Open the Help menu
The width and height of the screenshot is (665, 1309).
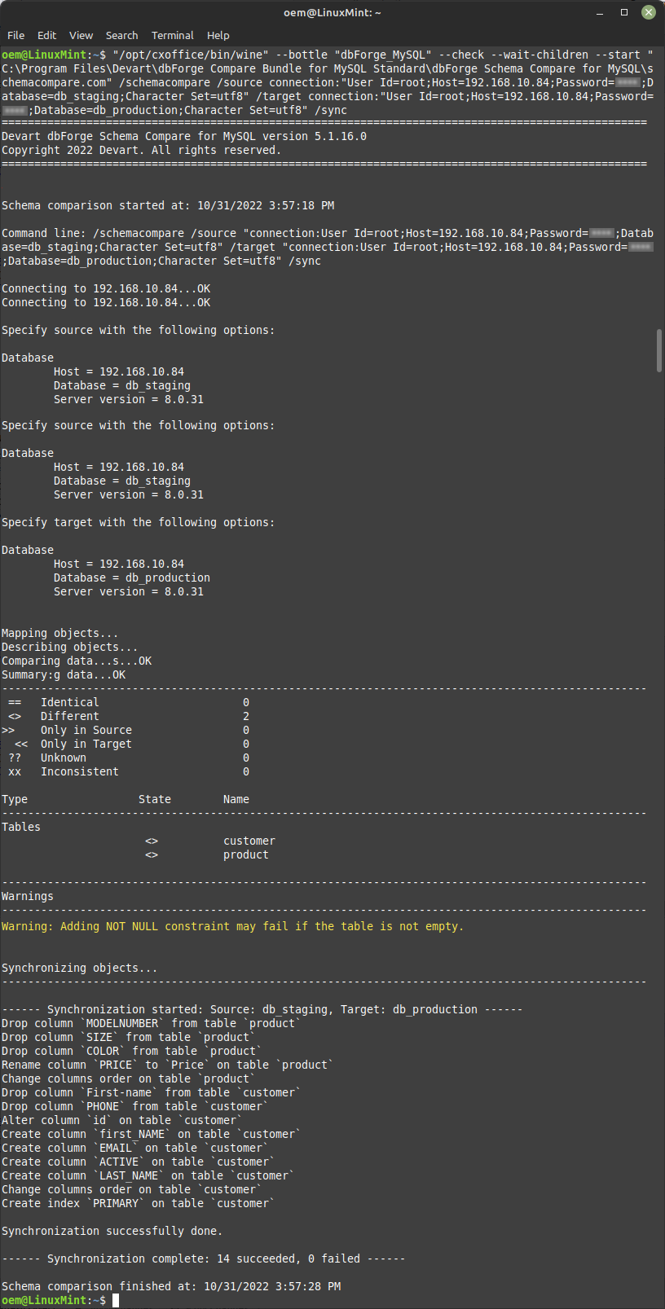tap(218, 35)
